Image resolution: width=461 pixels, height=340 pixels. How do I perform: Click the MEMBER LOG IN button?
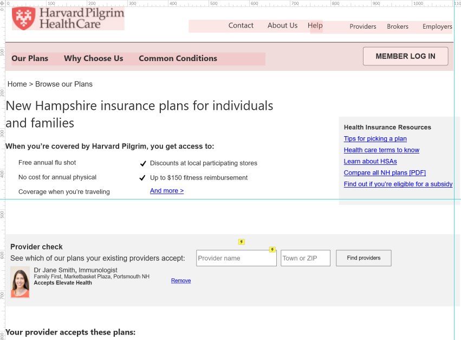point(405,56)
